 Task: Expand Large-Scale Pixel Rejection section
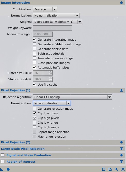(x=121, y=149)
